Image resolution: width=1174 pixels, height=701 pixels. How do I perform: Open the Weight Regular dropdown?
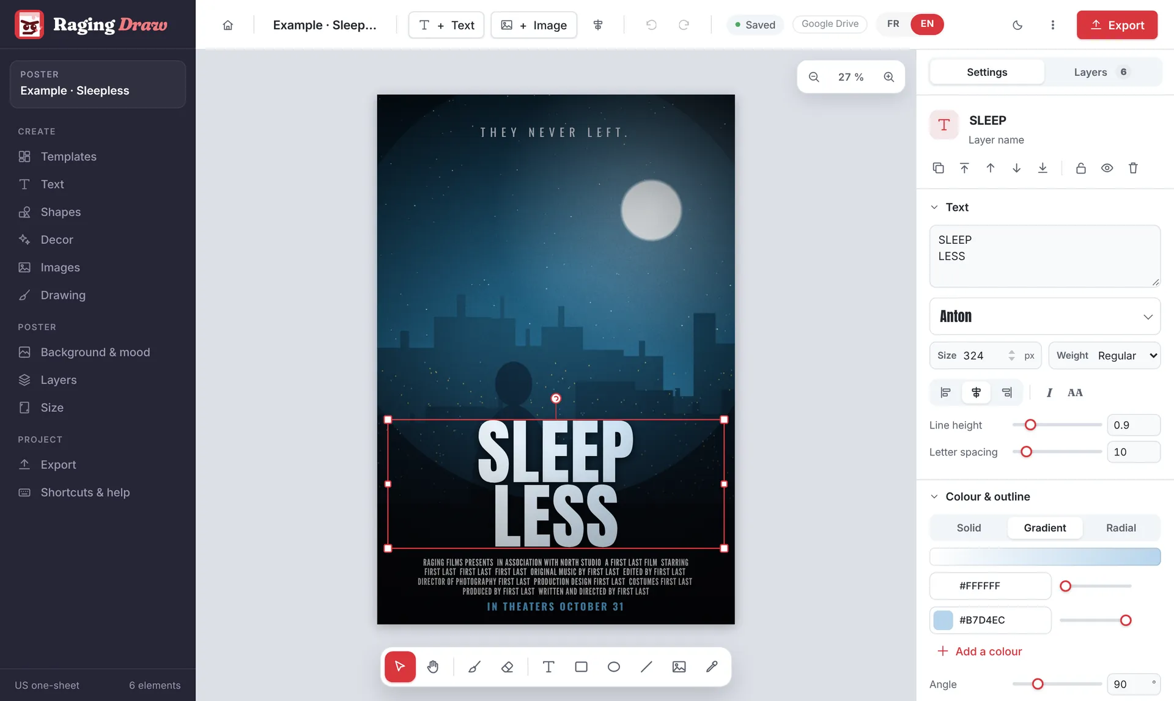(x=1104, y=356)
